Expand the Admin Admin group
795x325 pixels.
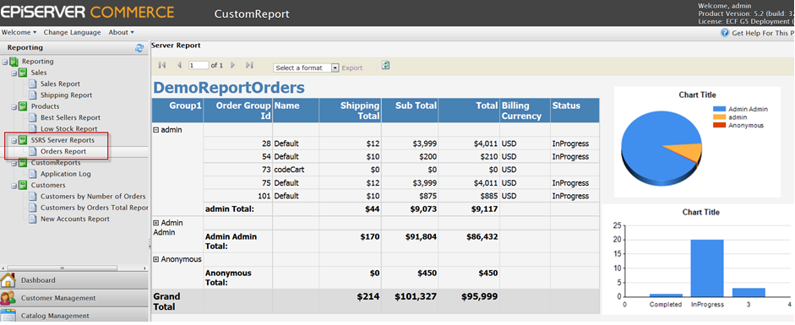click(x=156, y=223)
